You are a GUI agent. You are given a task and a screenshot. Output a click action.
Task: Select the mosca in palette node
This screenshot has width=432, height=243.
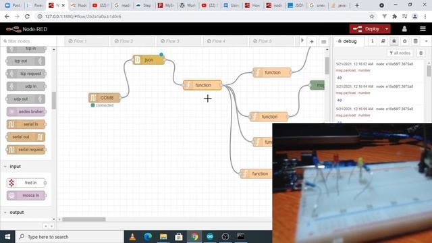pos(26,195)
